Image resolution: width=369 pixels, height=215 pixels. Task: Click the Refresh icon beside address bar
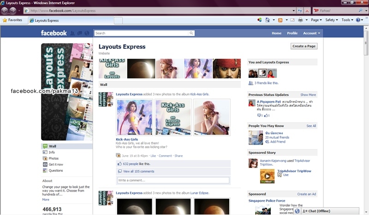click(300, 11)
